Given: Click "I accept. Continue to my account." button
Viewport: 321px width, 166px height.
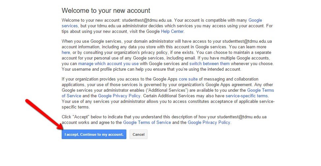Looking at the screenshot, I should click(x=94, y=134).
